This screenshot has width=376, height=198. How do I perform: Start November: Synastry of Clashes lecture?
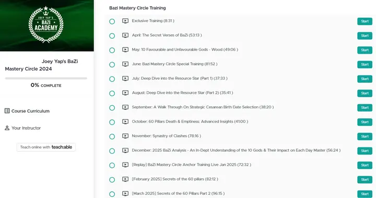[365, 137]
